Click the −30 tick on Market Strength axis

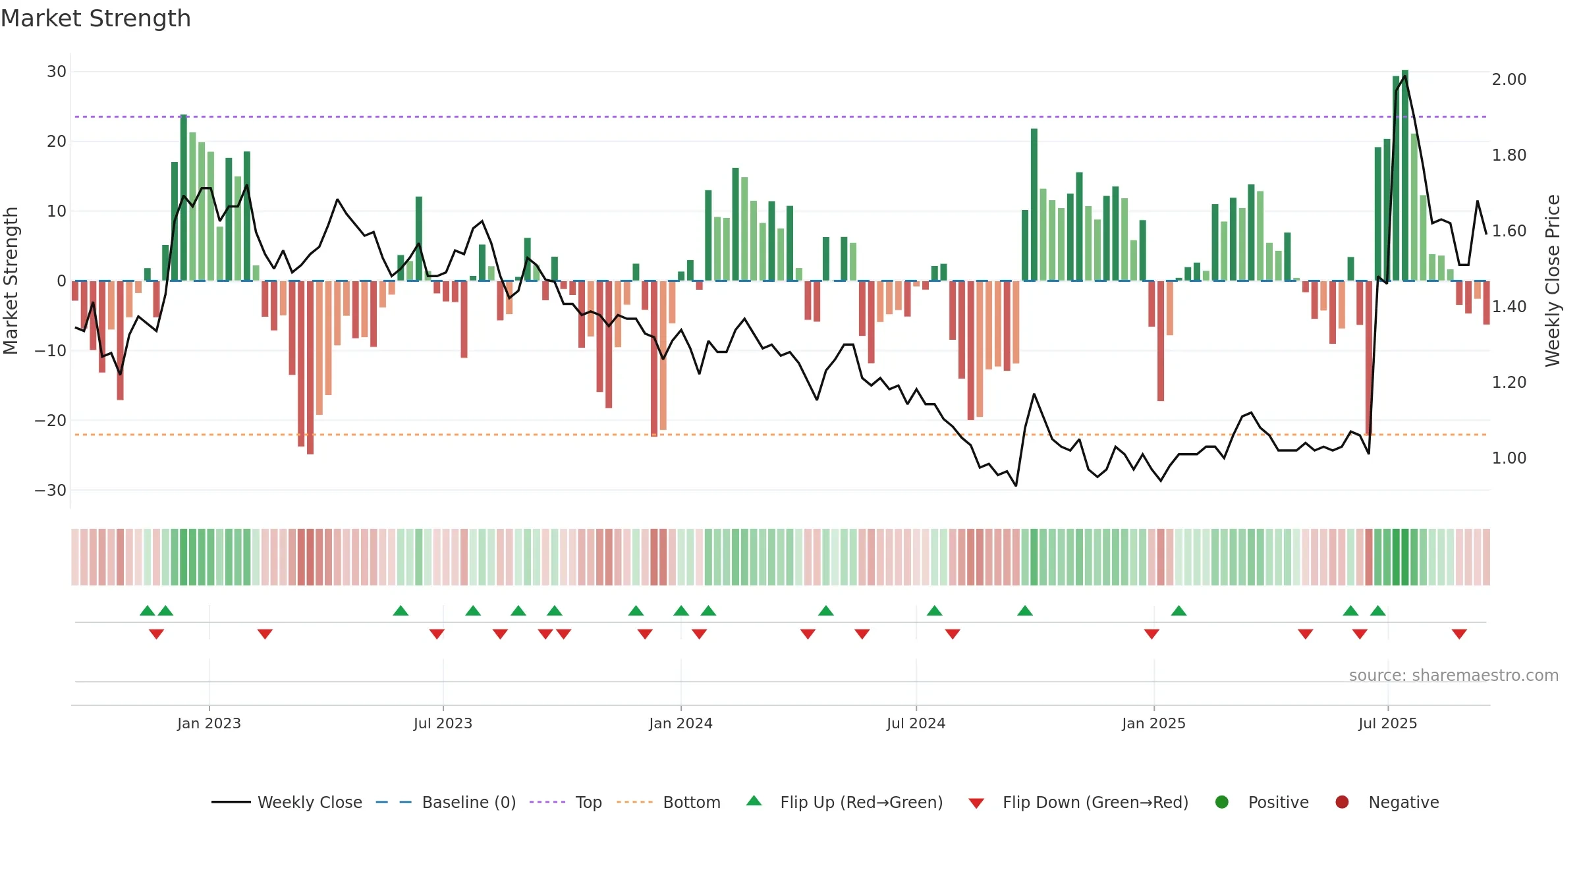pos(51,490)
